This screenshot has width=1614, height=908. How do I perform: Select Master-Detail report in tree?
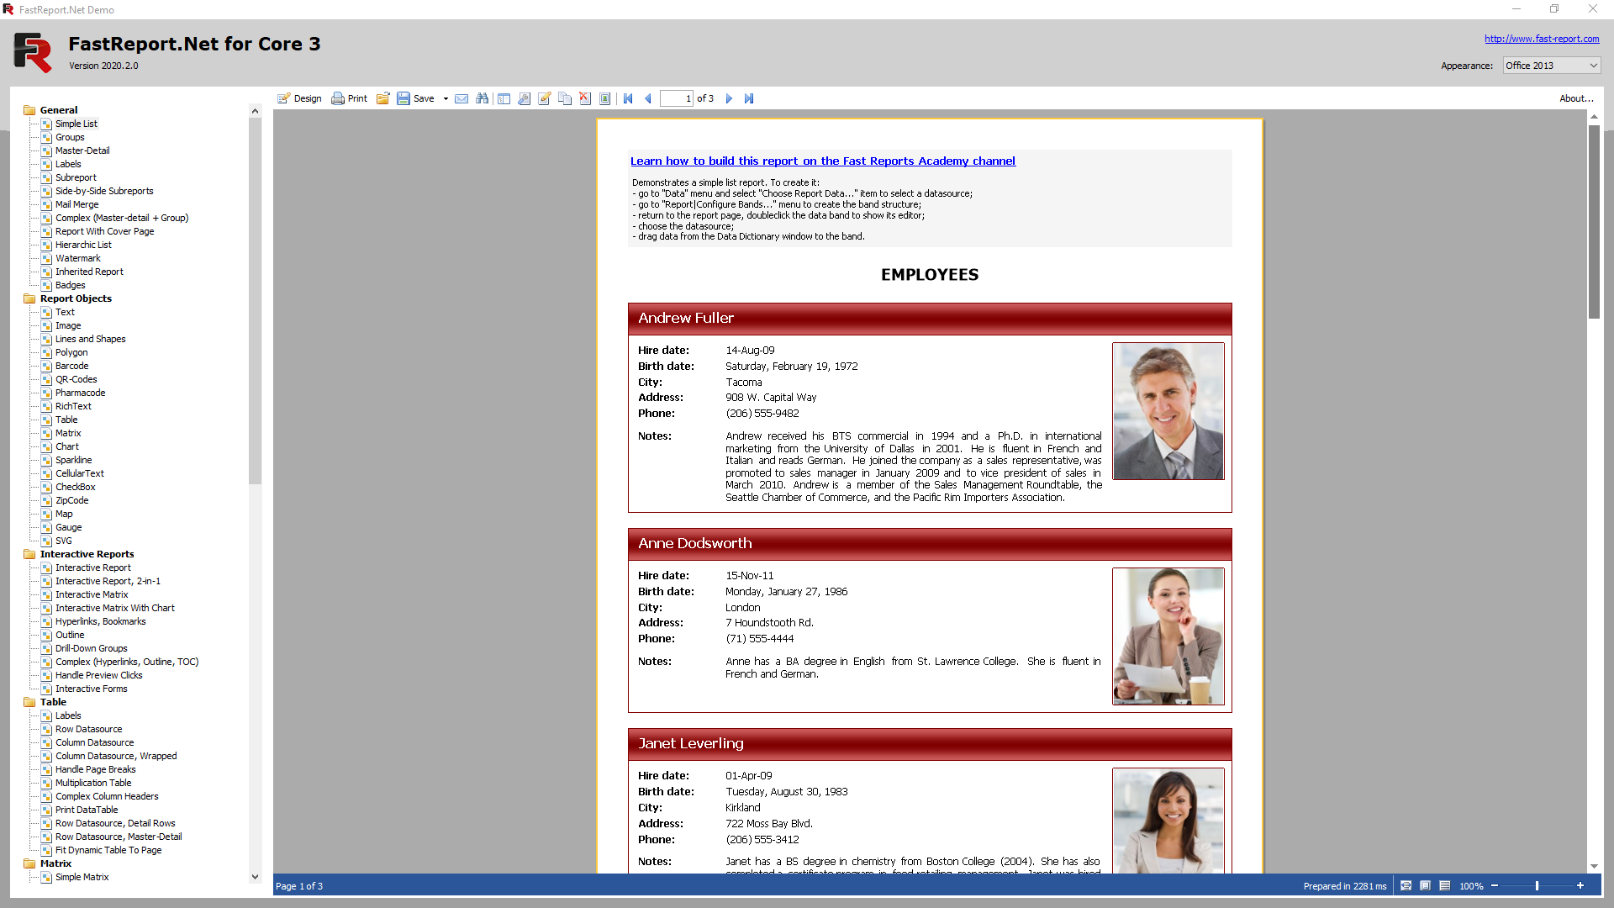(x=82, y=150)
